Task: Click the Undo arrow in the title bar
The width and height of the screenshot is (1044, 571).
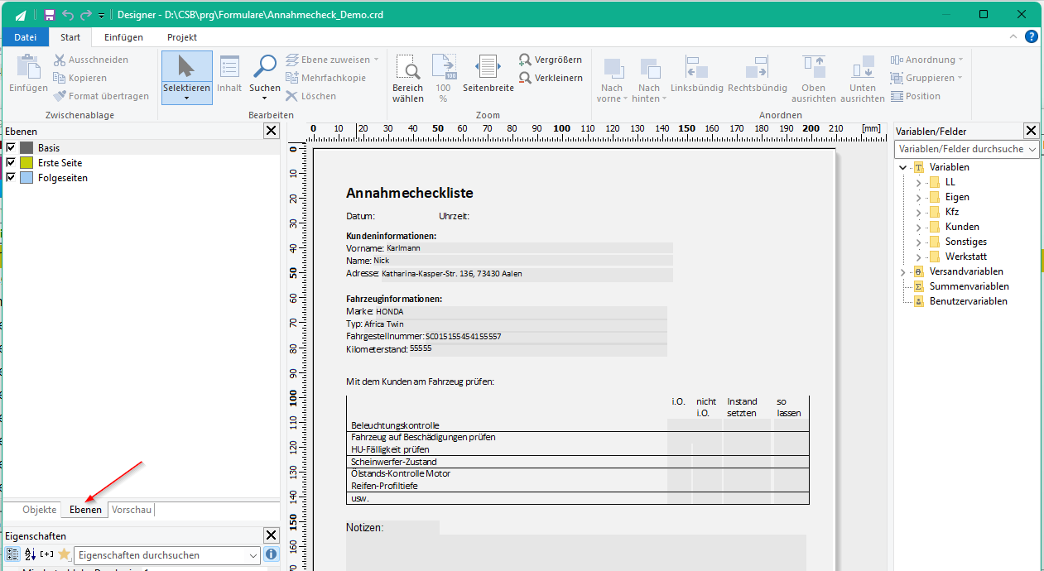Action: pyautogui.click(x=68, y=15)
